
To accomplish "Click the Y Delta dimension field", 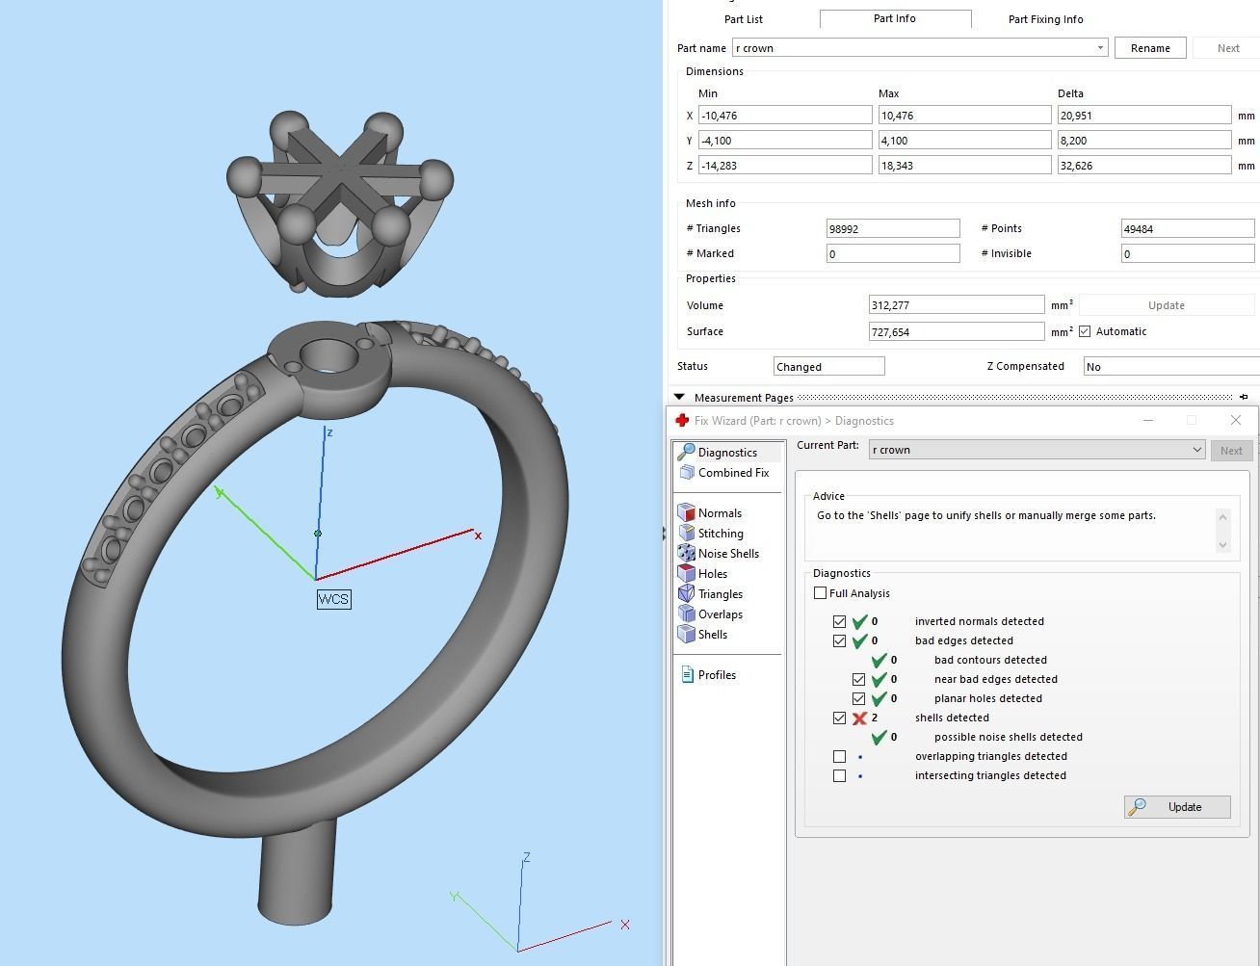I will (x=1144, y=141).
